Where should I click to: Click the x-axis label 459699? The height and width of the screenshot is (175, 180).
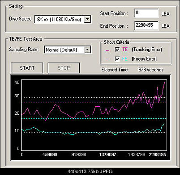[x=50, y=154]
